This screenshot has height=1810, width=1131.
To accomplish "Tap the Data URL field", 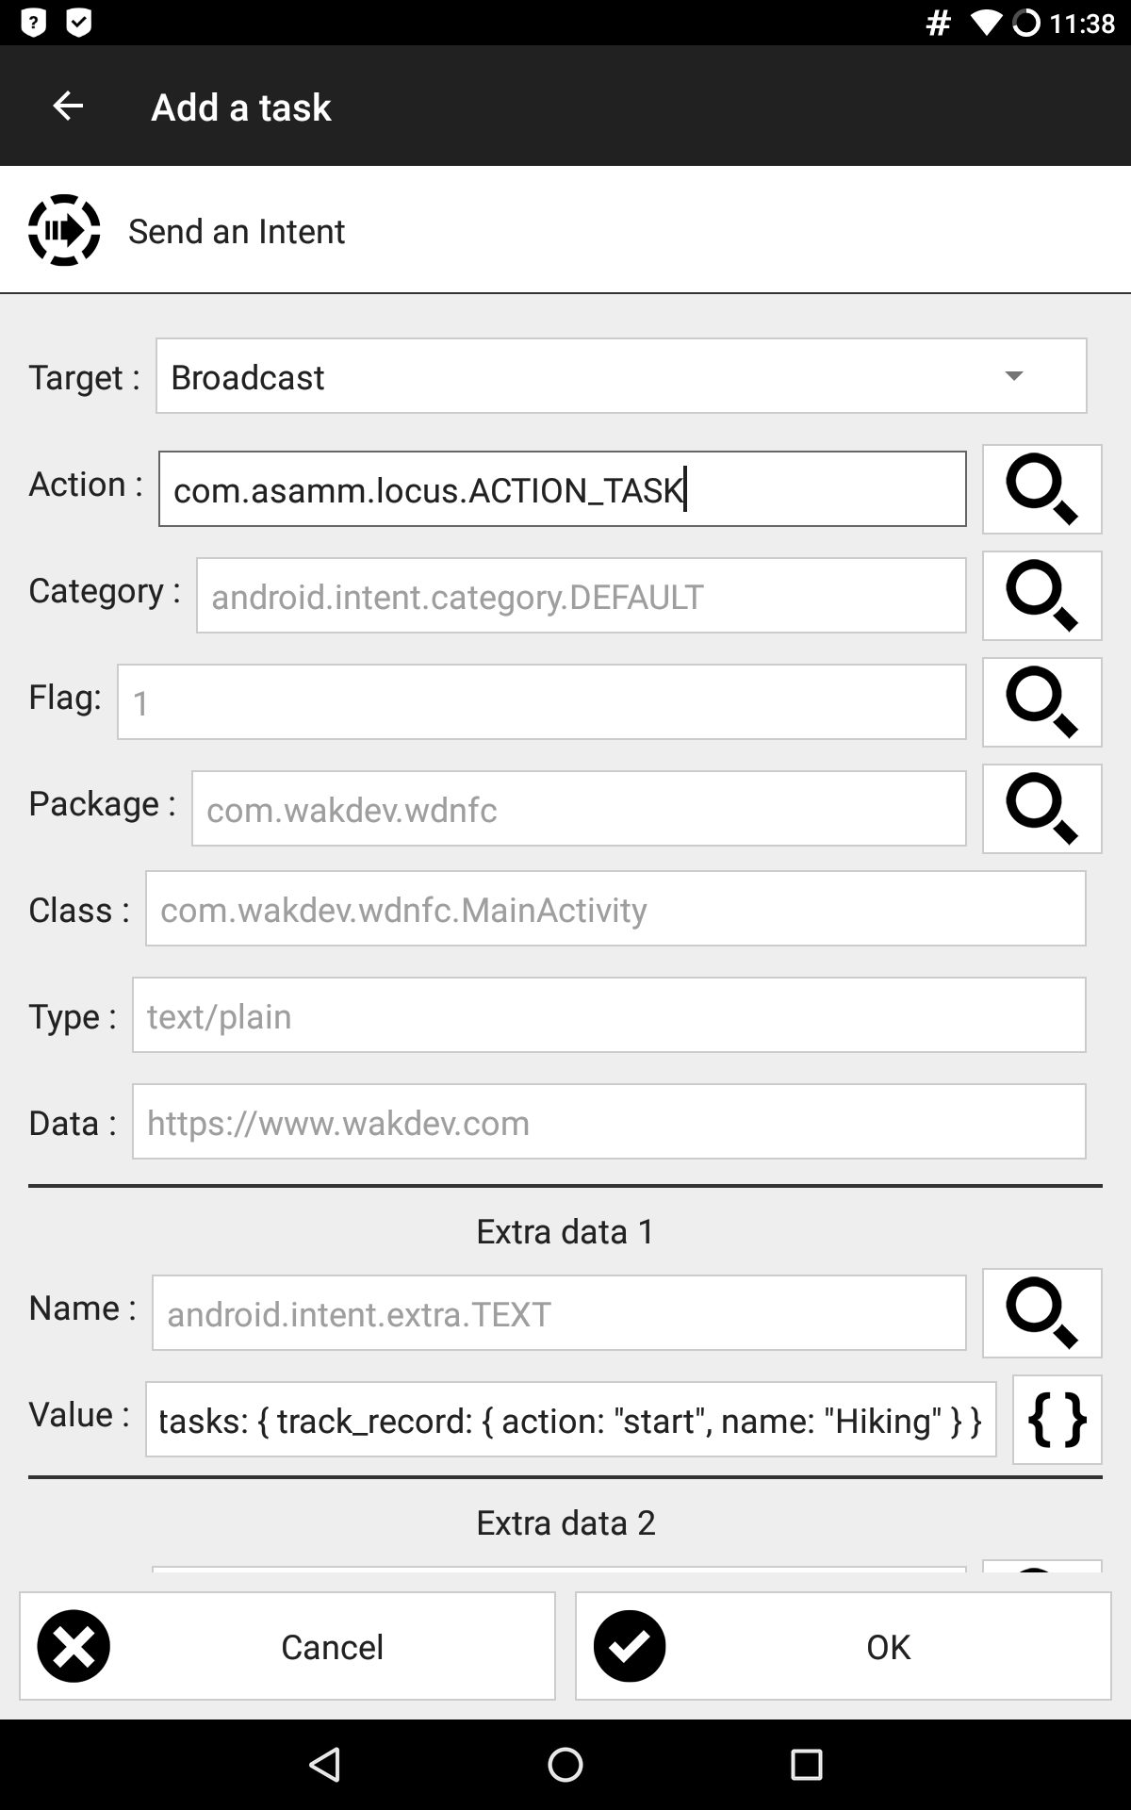I will [608, 1122].
